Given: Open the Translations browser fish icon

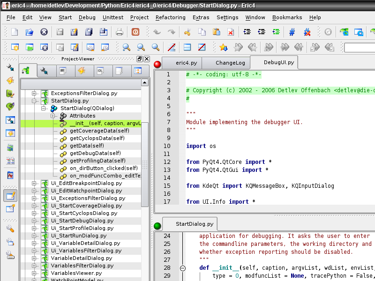Looking at the screenshot, I should 82,70.
